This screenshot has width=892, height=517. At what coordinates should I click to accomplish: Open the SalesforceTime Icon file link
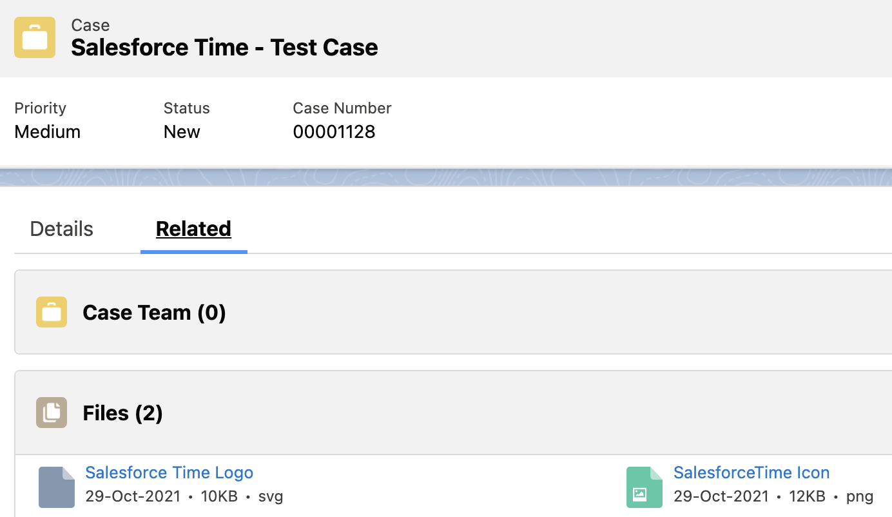(751, 473)
